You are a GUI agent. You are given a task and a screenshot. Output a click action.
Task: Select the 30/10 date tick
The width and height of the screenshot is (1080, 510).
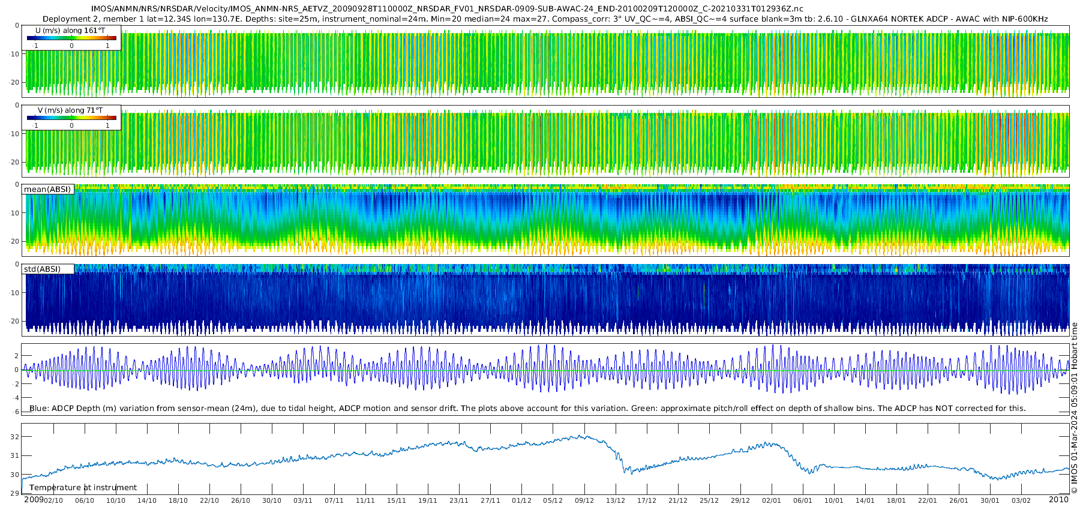pyautogui.click(x=272, y=500)
